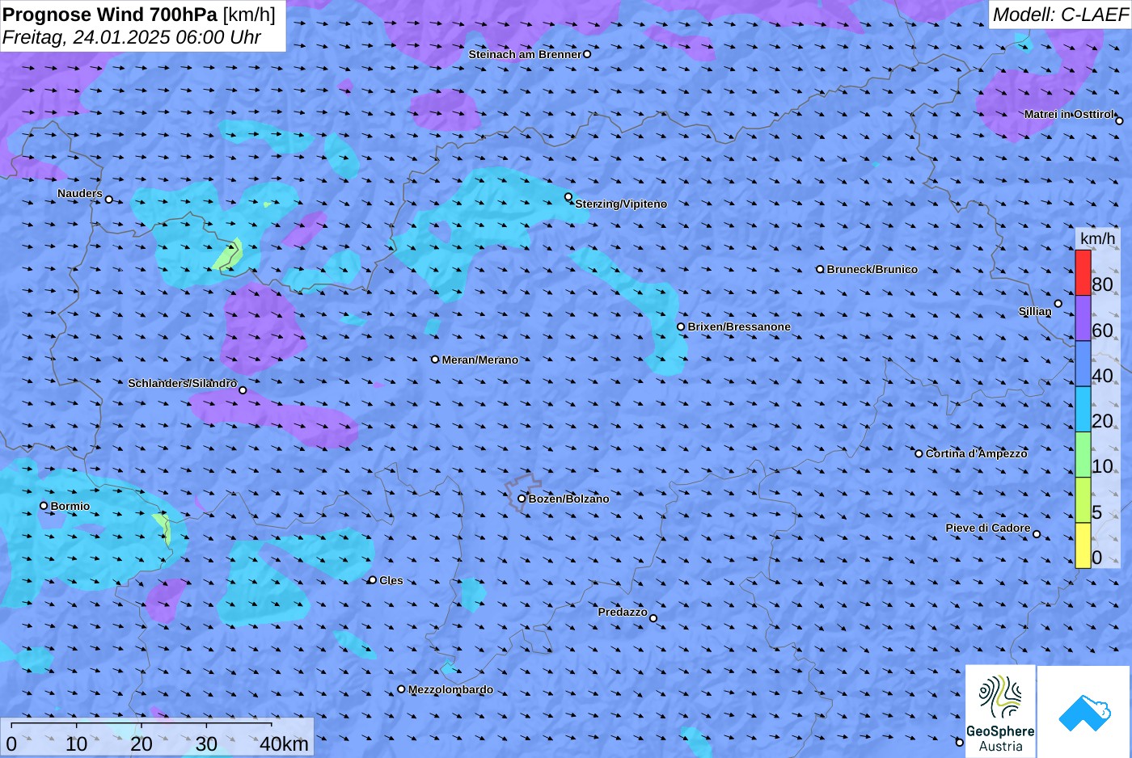Click the 'Prognose Wind 700hPa' title text
The width and height of the screenshot is (1132, 758).
pyautogui.click(x=111, y=15)
